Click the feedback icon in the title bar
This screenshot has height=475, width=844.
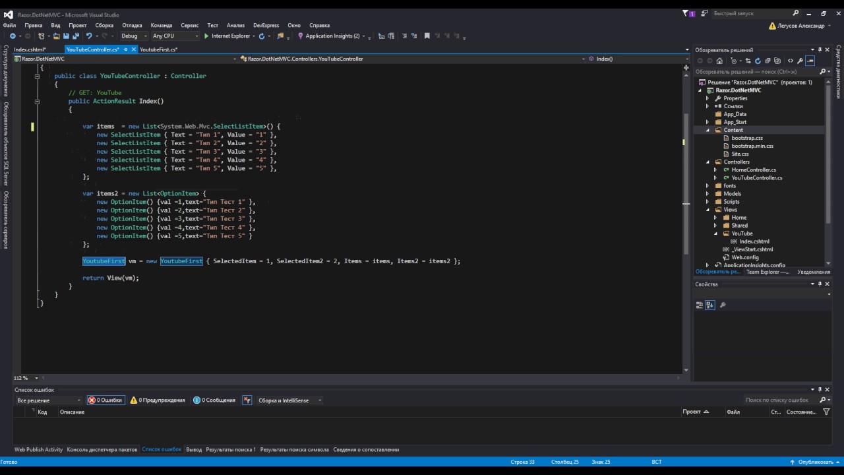pos(705,13)
